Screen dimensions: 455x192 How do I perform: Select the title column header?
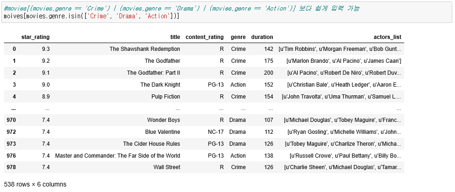click(175, 37)
